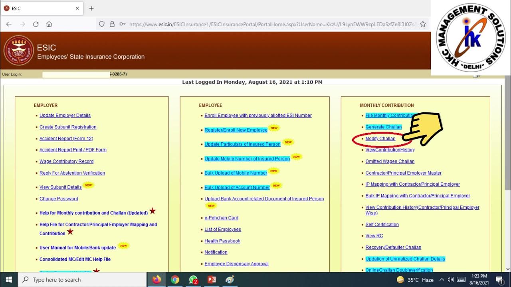Open Firefox from taskbar
Image resolution: width=511 pixels, height=287 pixels.
(156, 280)
